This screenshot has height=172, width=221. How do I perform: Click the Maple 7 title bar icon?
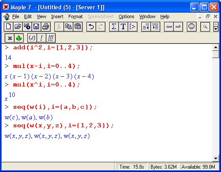6,7
